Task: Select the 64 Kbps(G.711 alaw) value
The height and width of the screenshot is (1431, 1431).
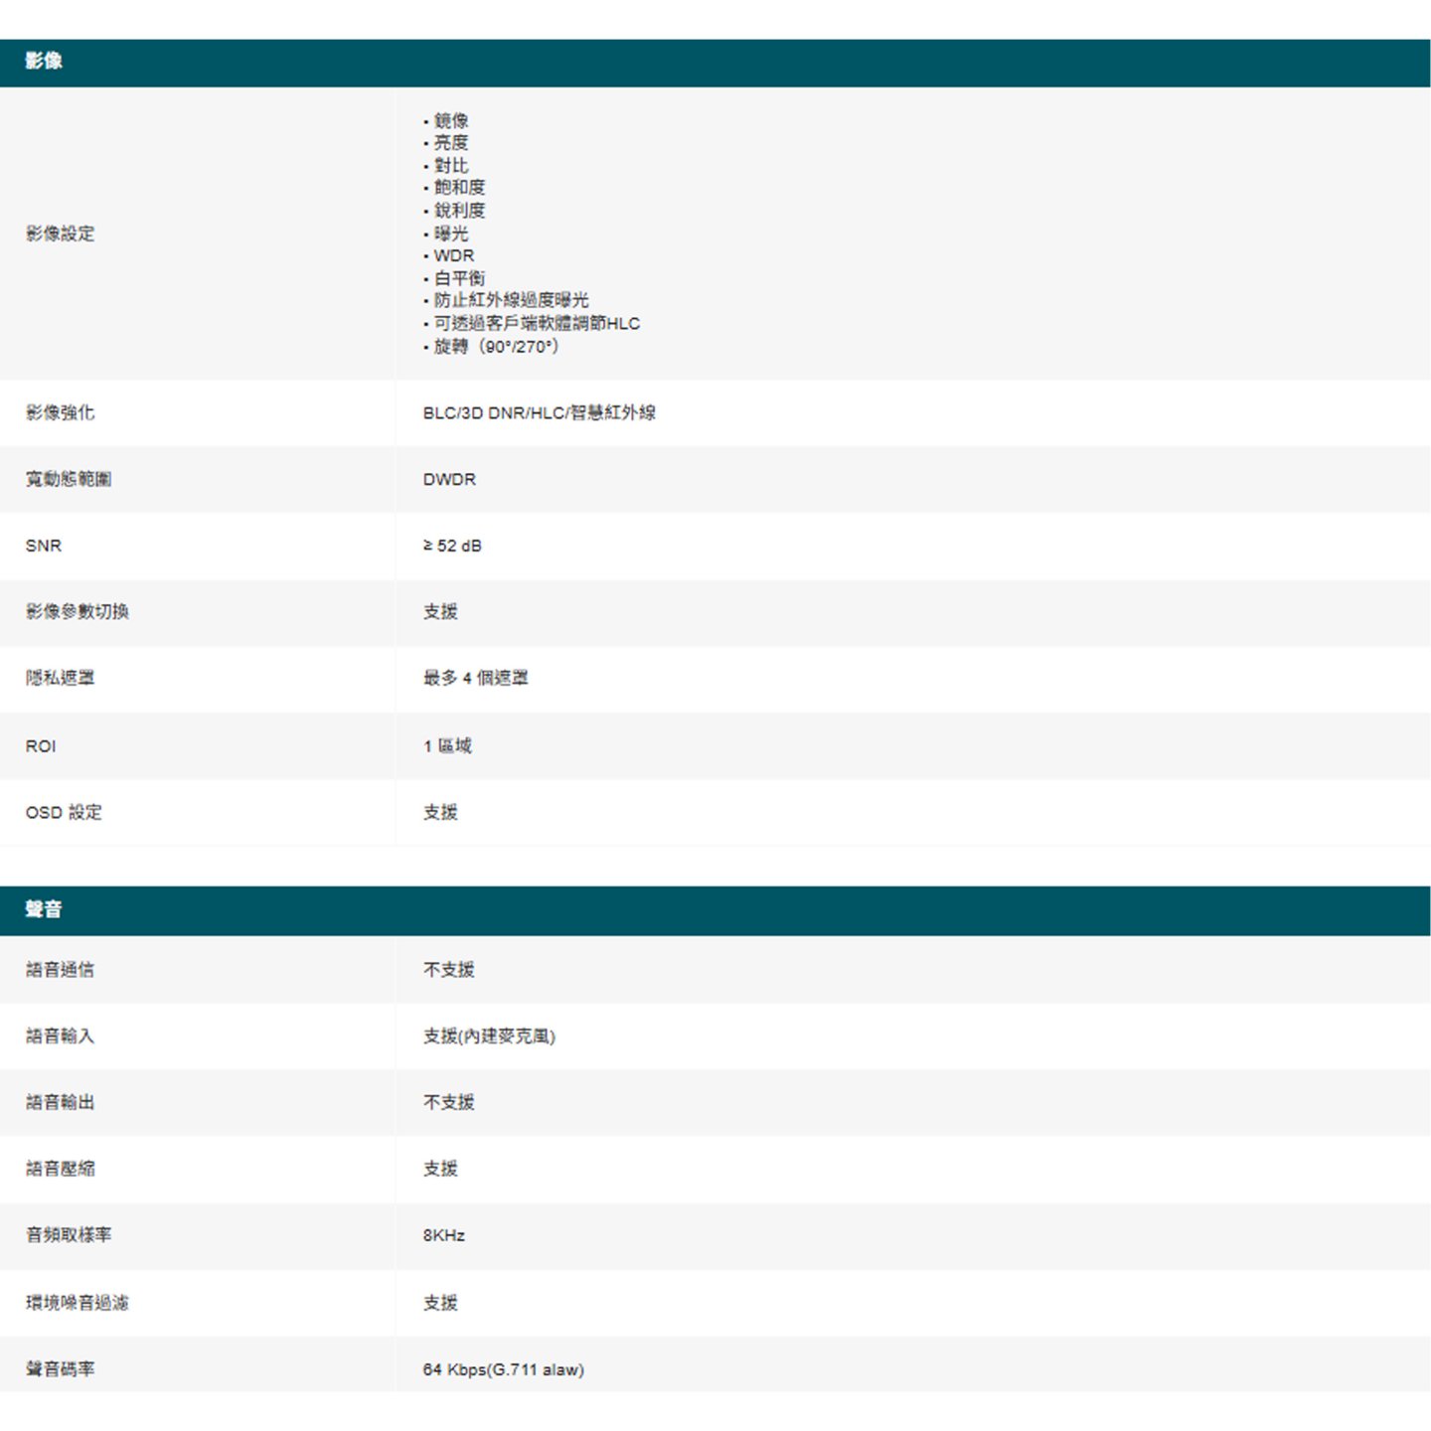Action: 503,1369
